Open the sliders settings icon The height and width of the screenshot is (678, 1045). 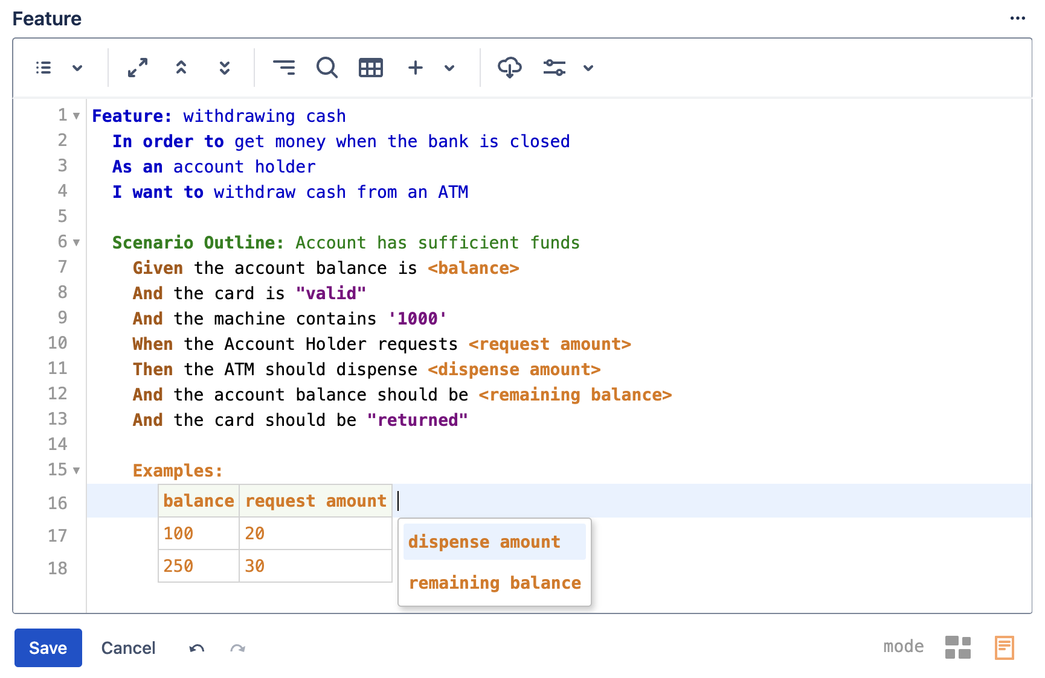pyautogui.click(x=554, y=68)
